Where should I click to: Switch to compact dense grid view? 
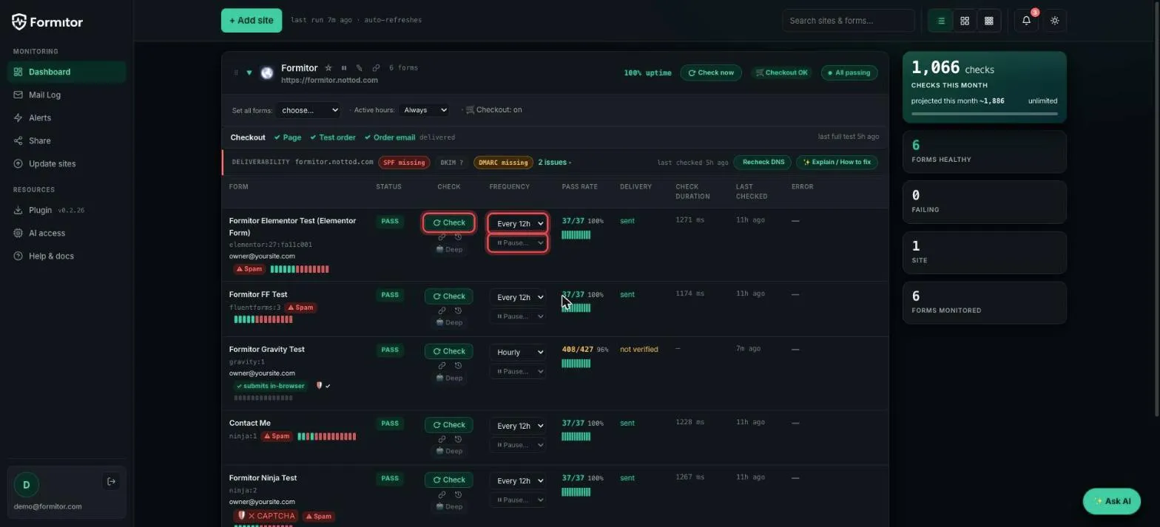tap(988, 21)
